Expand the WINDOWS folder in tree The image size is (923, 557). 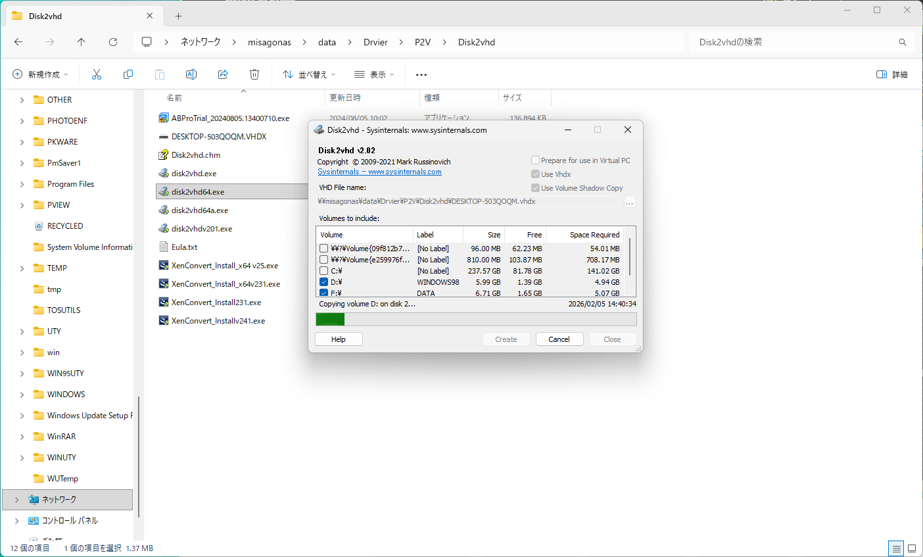click(x=22, y=395)
